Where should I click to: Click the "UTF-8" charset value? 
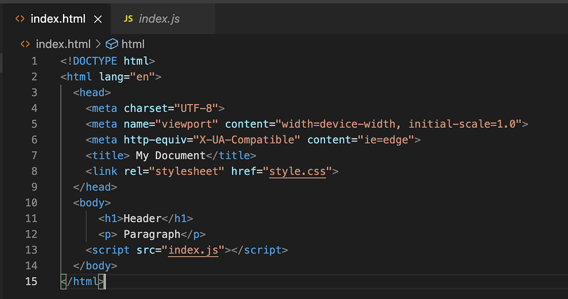[196, 108]
